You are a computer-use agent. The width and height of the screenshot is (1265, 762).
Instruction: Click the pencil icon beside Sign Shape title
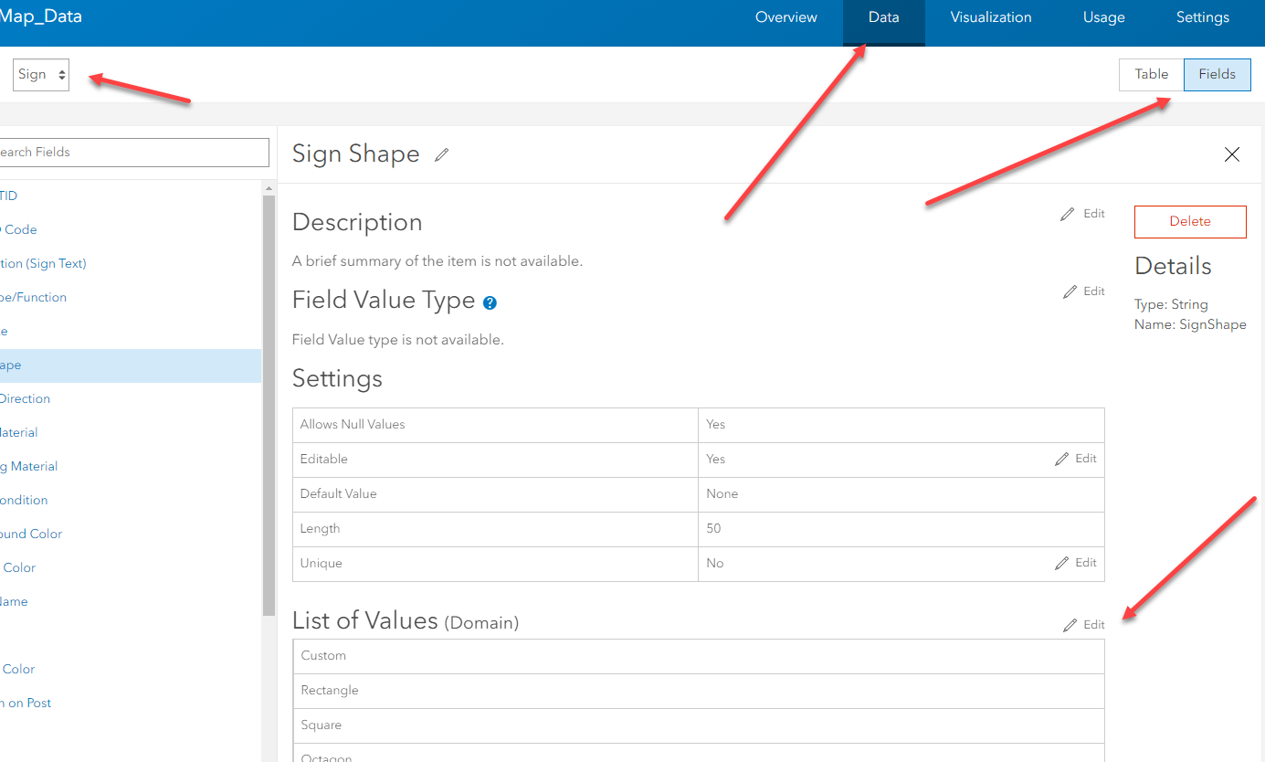[442, 155]
